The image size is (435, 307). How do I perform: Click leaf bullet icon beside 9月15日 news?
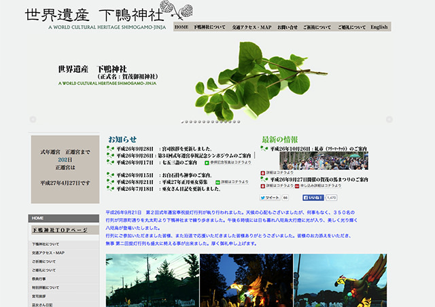click(110, 175)
